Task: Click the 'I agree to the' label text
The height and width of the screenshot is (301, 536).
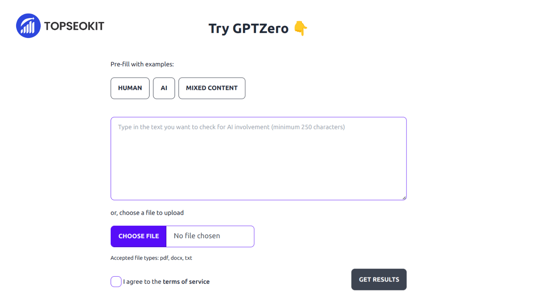Action: click(x=142, y=281)
